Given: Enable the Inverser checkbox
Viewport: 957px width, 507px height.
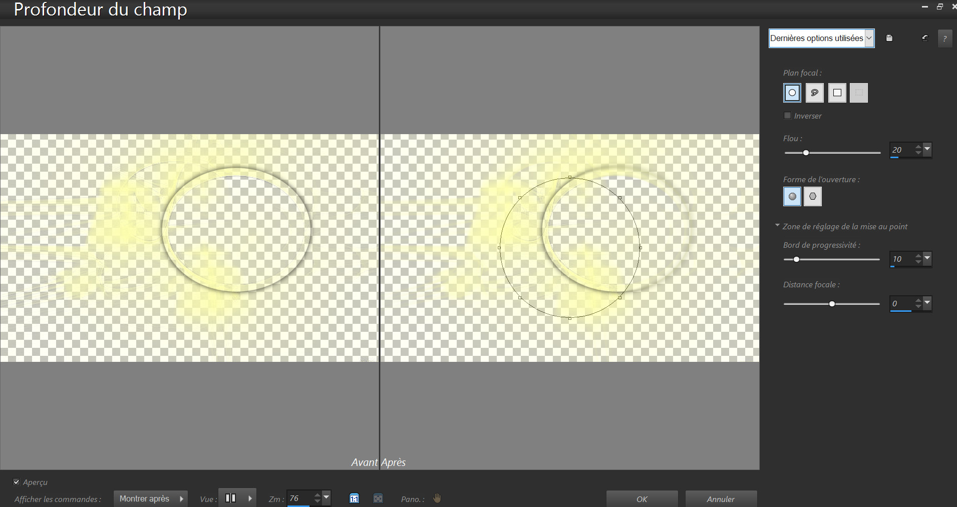Looking at the screenshot, I should [788, 116].
